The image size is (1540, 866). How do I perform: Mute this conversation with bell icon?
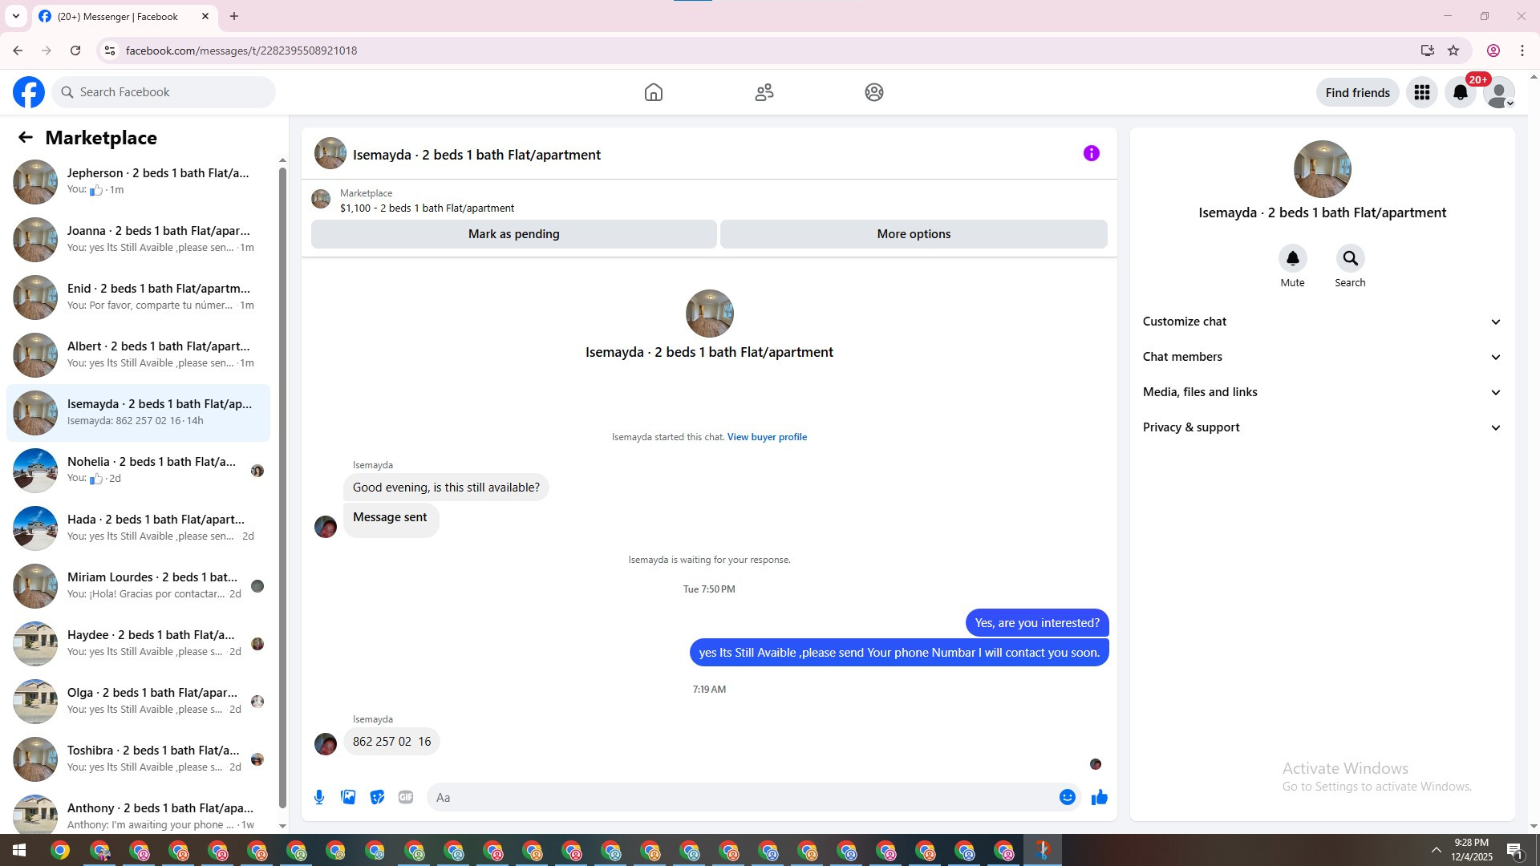click(1292, 258)
